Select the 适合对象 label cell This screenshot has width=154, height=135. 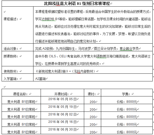coord(18,47)
